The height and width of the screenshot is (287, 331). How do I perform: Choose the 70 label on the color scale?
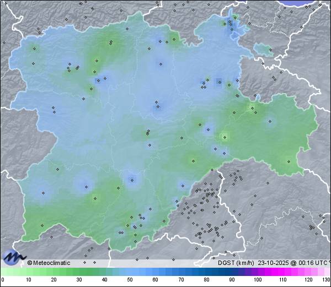(180, 280)
